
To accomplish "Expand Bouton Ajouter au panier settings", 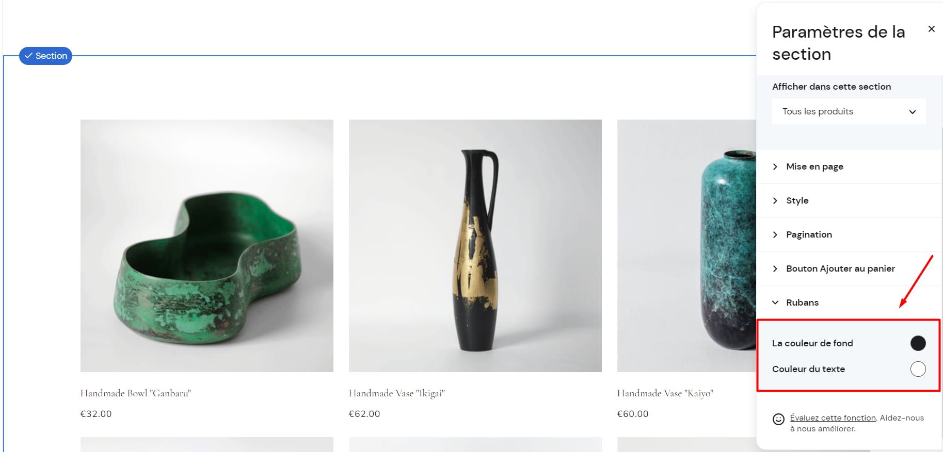I will point(849,269).
